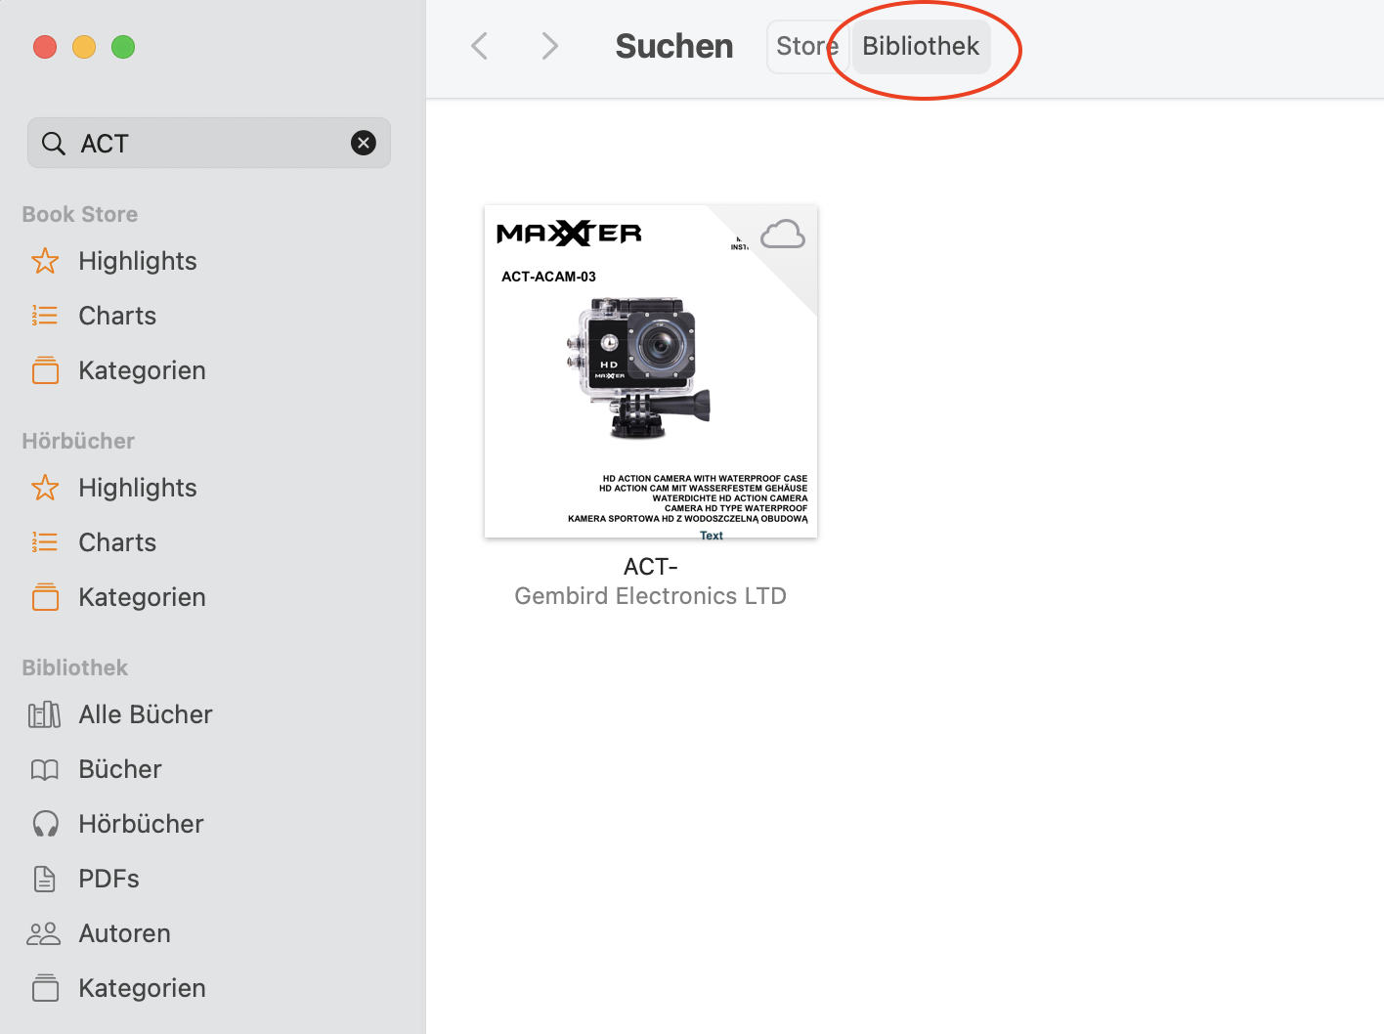Open Kategorien in the Bibliothek section
Image resolution: width=1384 pixels, height=1034 pixels.
click(x=142, y=988)
